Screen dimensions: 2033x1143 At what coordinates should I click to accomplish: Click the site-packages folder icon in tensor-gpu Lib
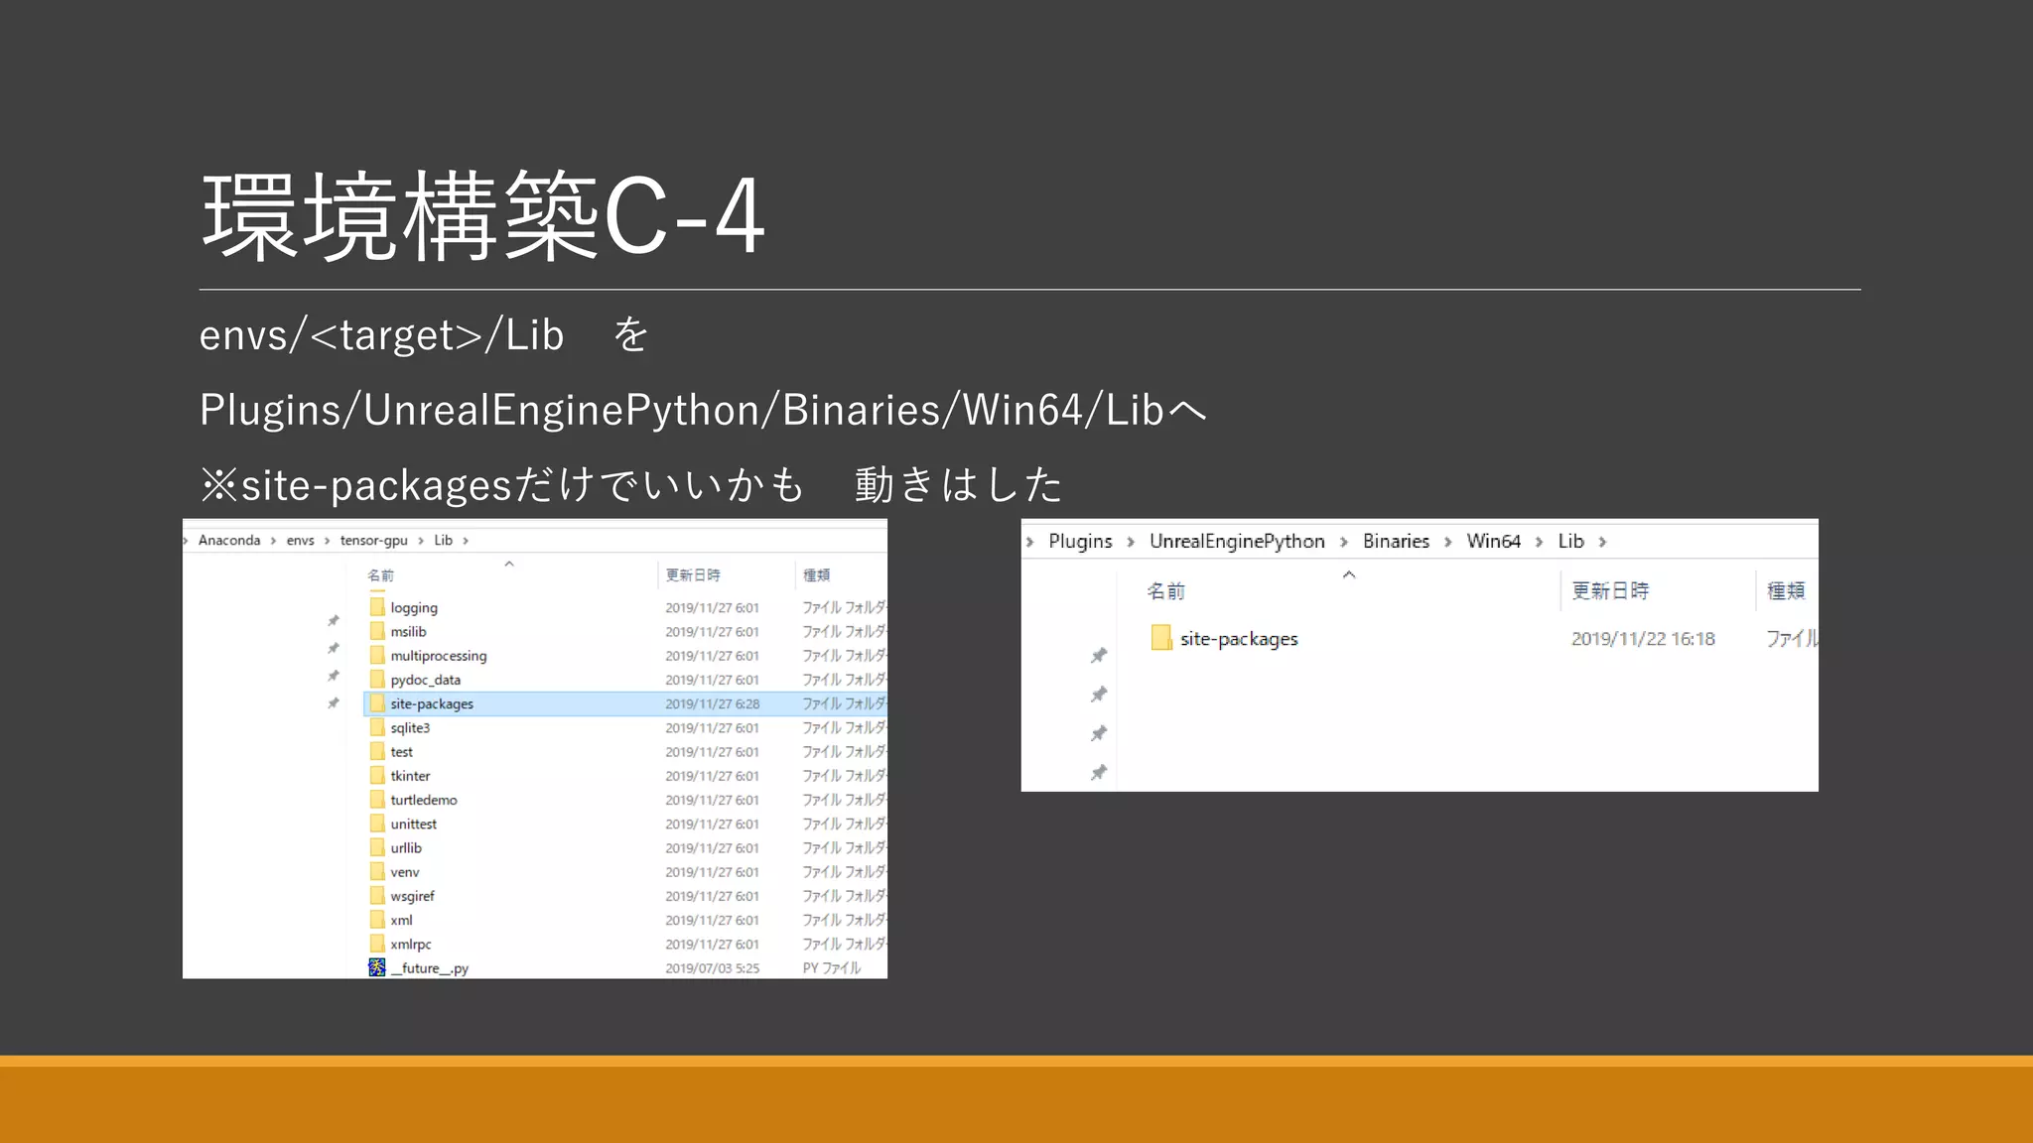point(377,703)
